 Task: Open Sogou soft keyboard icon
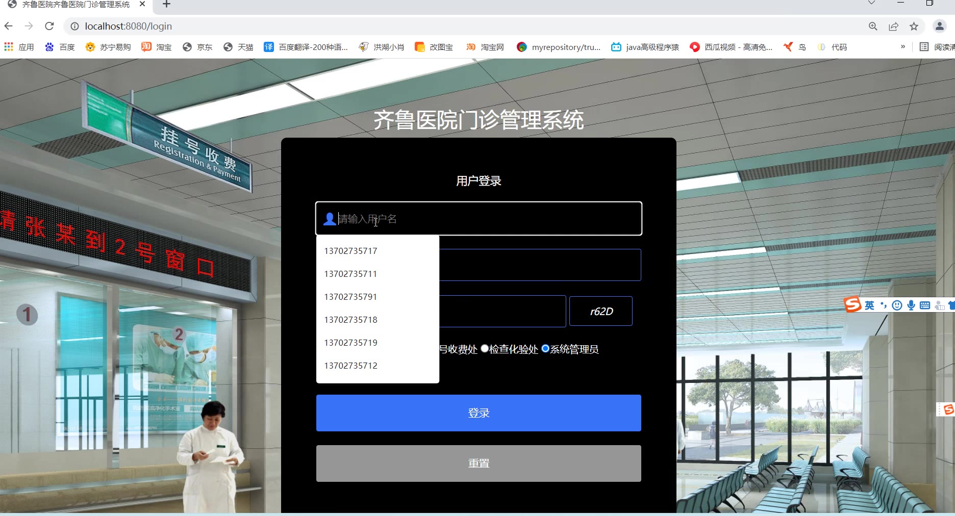[925, 305]
